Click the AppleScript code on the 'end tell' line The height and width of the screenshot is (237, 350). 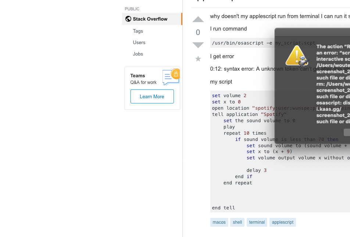pyautogui.click(x=224, y=208)
